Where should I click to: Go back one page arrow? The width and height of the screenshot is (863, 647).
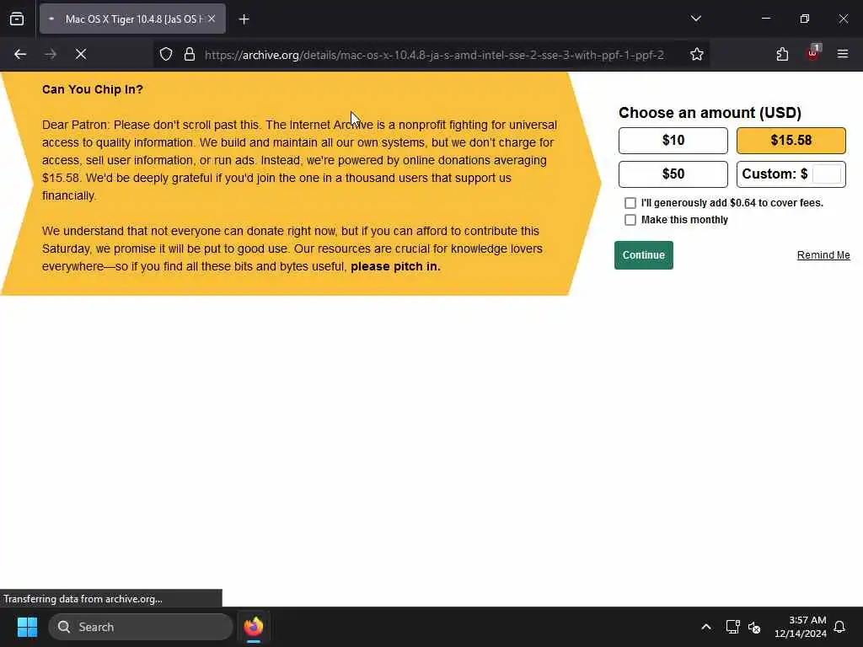(x=20, y=54)
